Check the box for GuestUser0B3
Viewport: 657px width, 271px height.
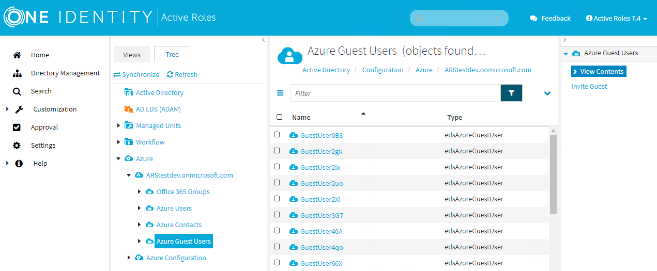click(x=277, y=134)
